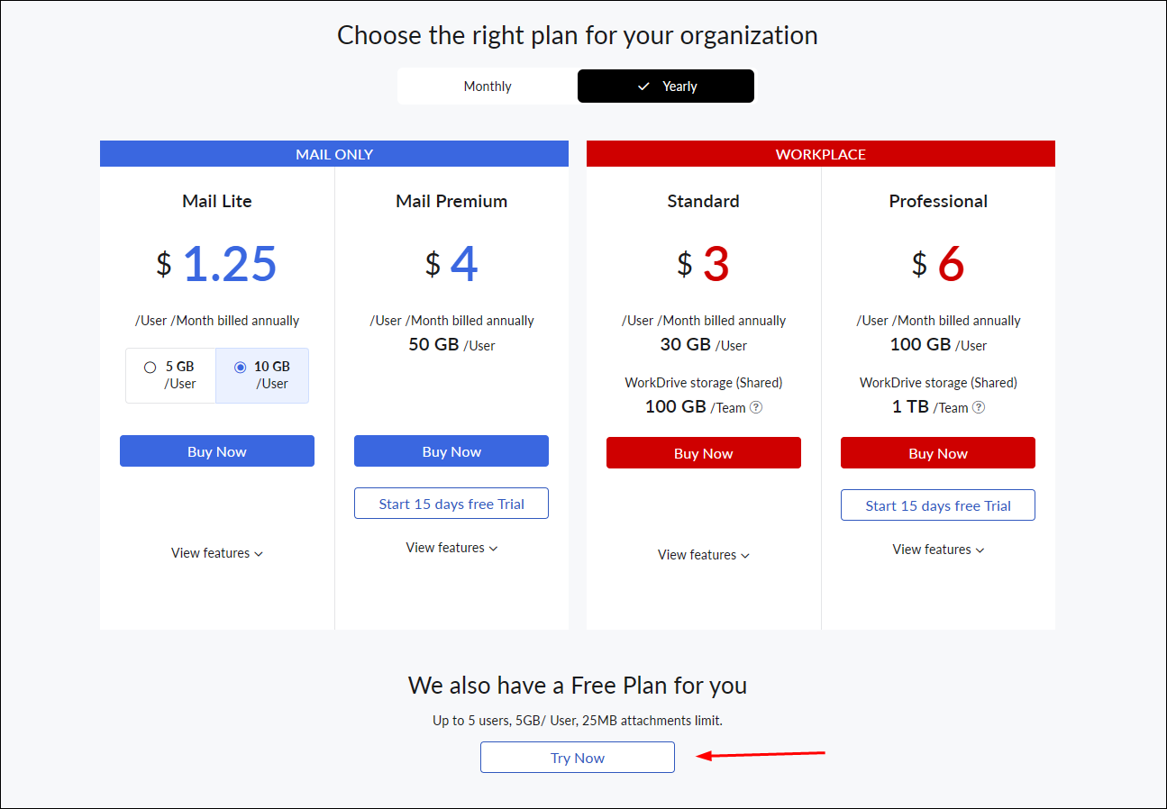Buy the Mail Lite plan
The width and height of the screenshot is (1167, 809).
[x=217, y=451]
